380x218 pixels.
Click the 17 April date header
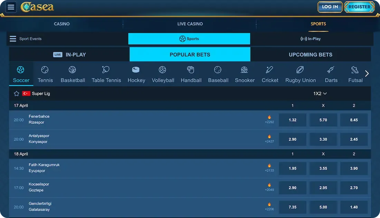(x=21, y=106)
